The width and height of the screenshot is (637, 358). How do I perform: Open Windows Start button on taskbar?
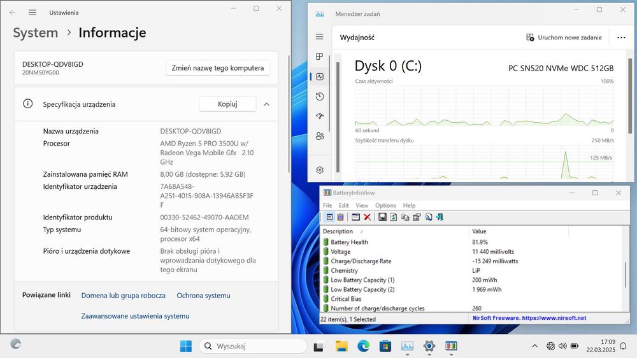coord(185,346)
